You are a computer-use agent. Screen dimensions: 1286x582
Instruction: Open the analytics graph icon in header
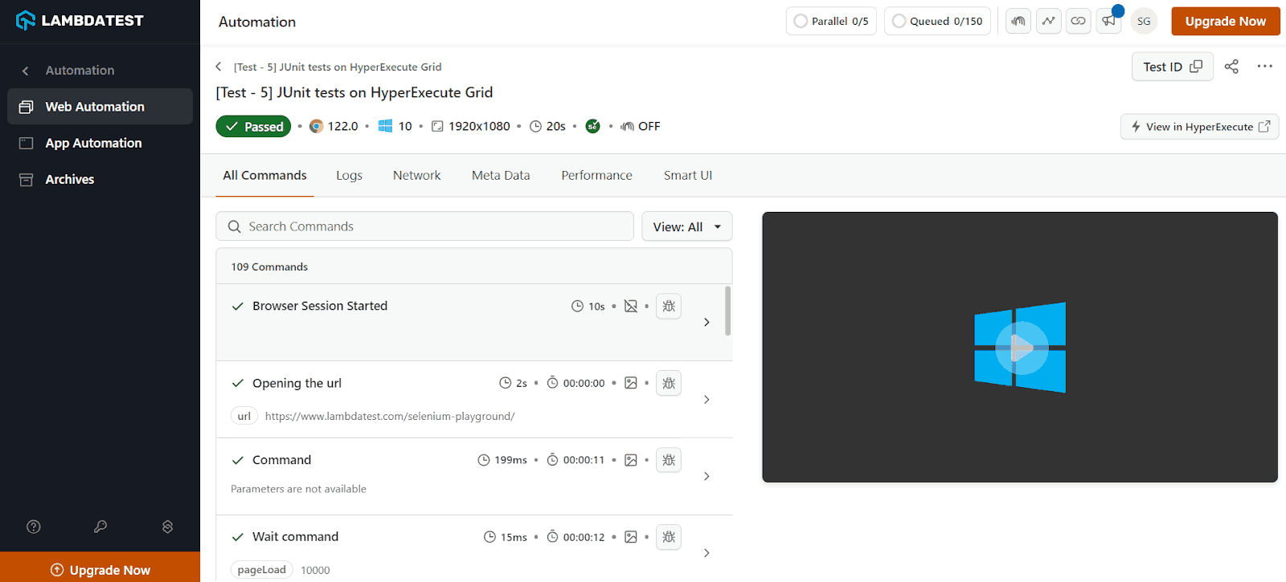pyautogui.click(x=1049, y=22)
